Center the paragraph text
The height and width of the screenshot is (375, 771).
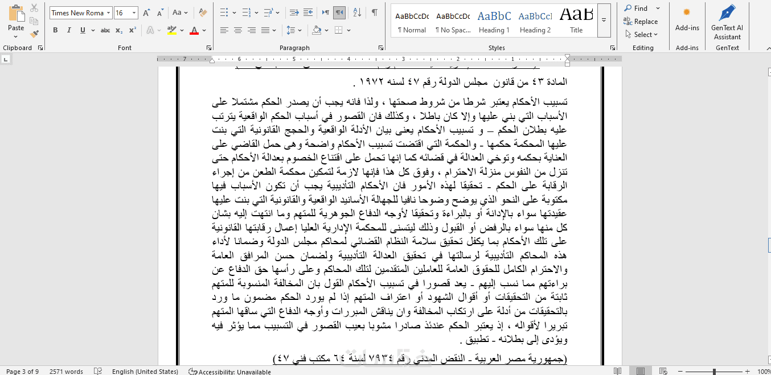coord(238,30)
